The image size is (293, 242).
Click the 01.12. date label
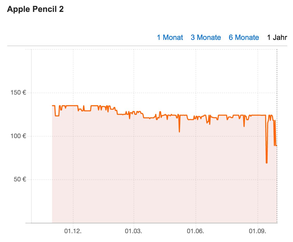[x=73, y=232]
